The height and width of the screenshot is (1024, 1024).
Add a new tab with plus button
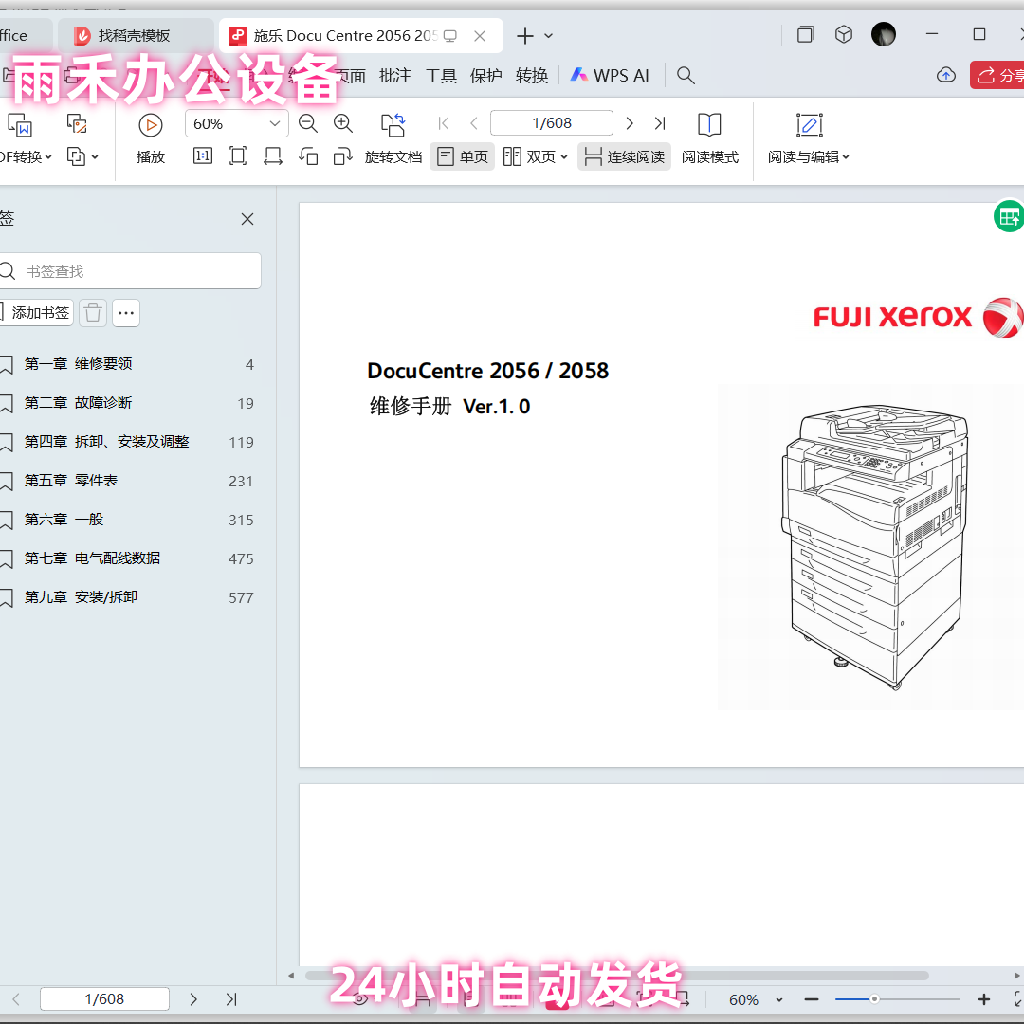[x=525, y=36]
